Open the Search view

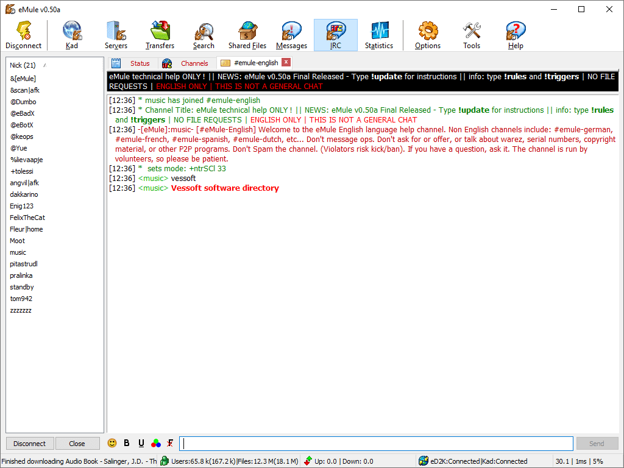pos(204,35)
